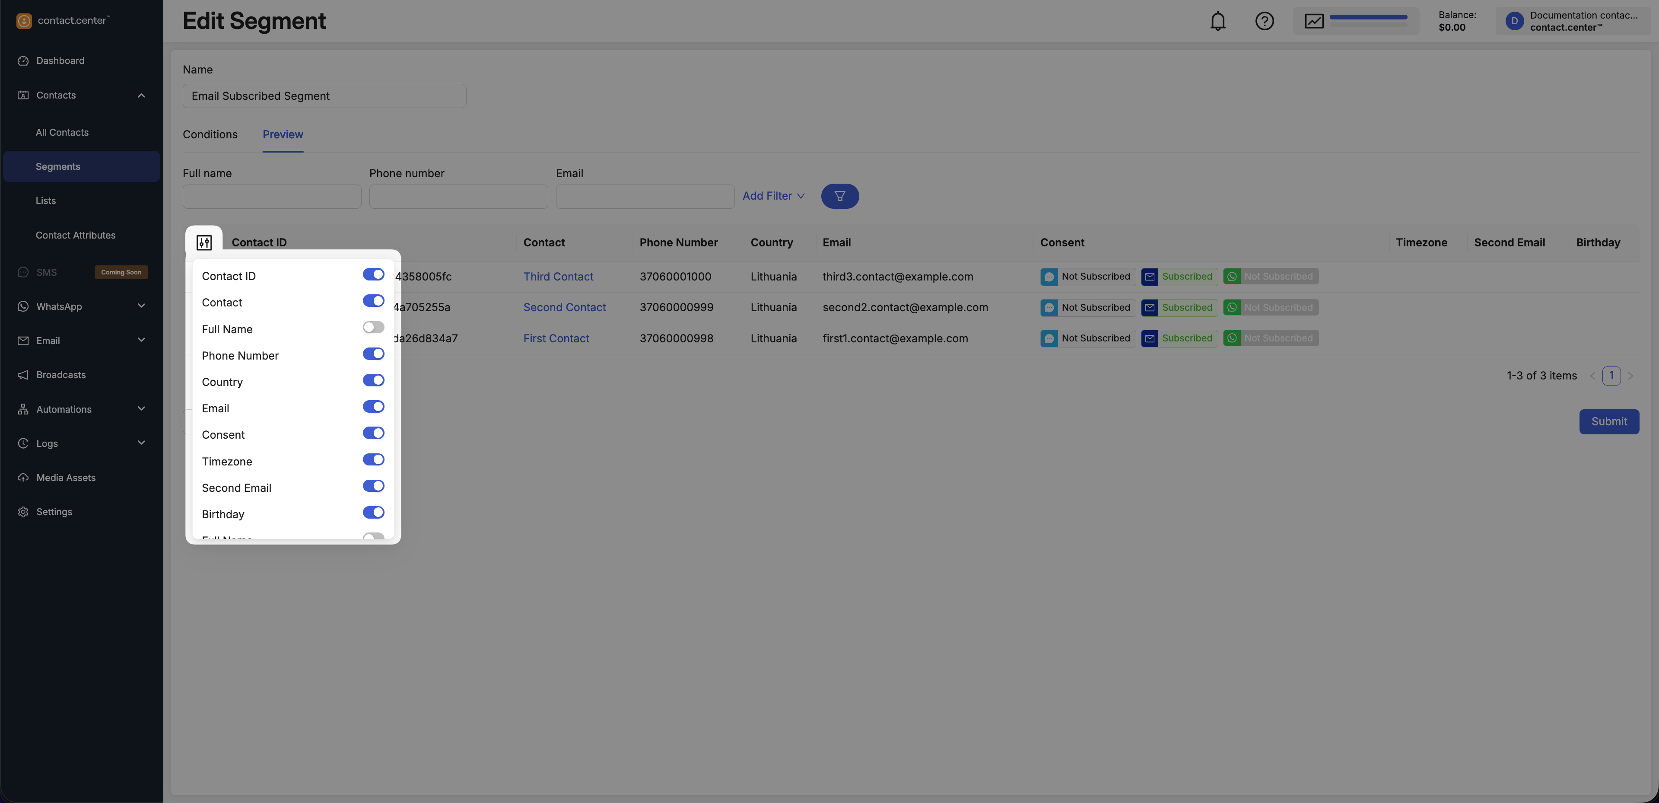Click the usage chart icon in header

(1314, 21)
